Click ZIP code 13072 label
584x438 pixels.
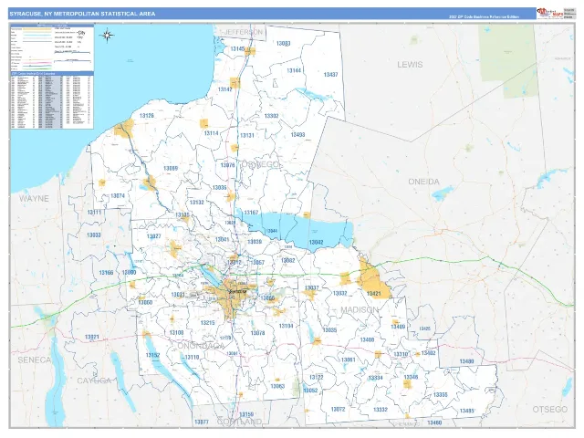[x=338, y=410]
